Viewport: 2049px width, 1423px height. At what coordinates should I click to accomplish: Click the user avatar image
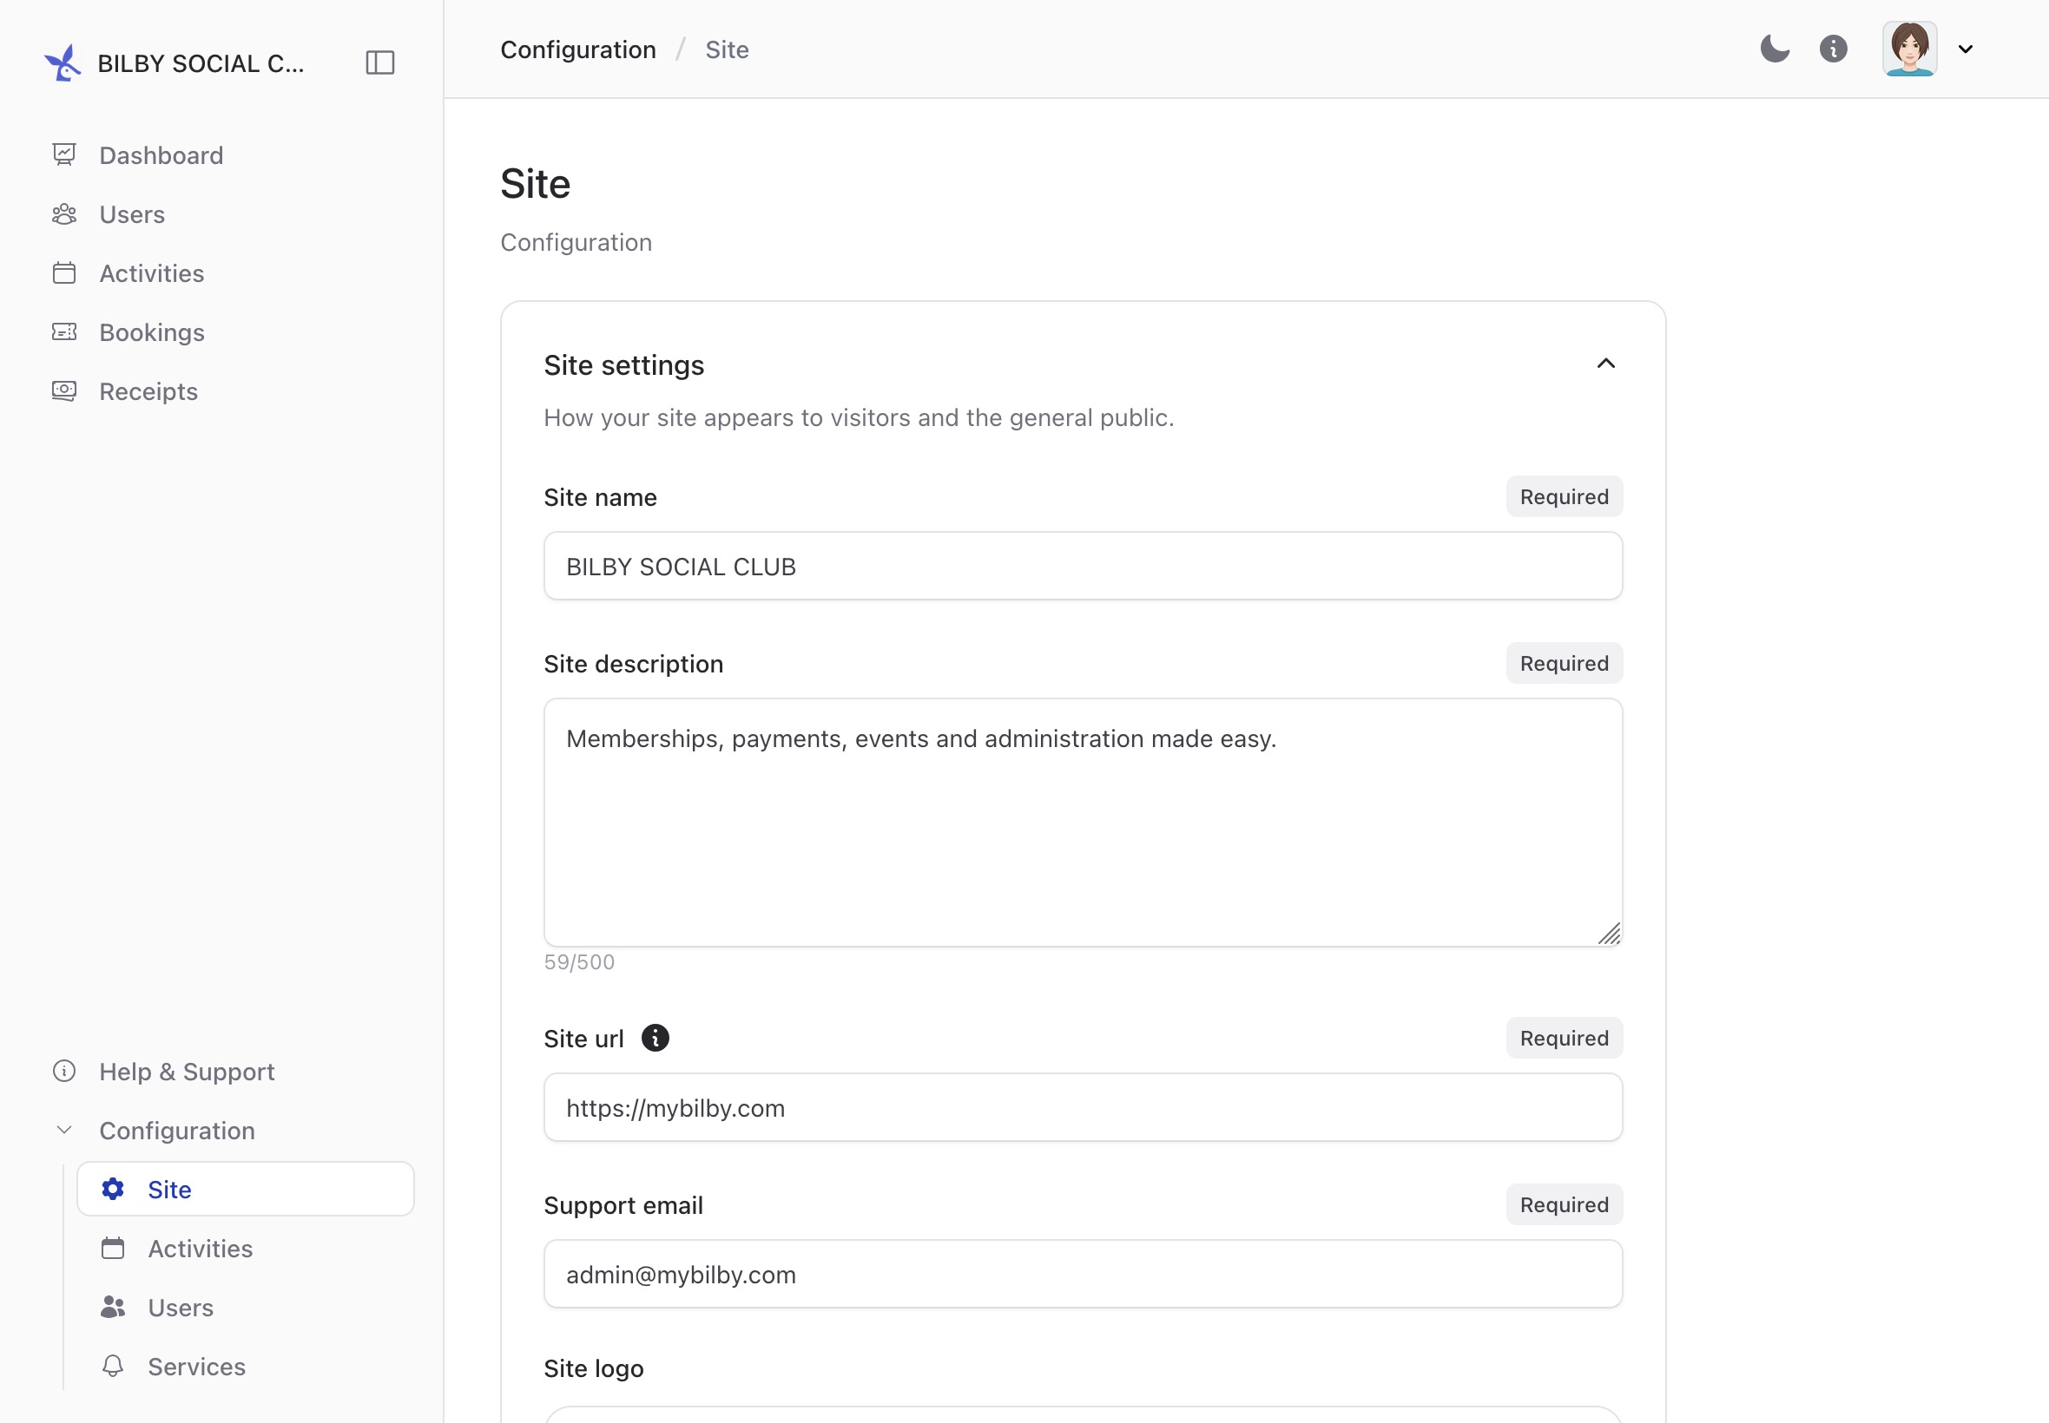[1909, 49]
